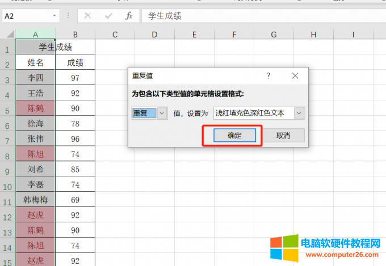Click the three-dot handle beside Name Box
Viewport: 386px width, 266px height.
pos(68,16)
